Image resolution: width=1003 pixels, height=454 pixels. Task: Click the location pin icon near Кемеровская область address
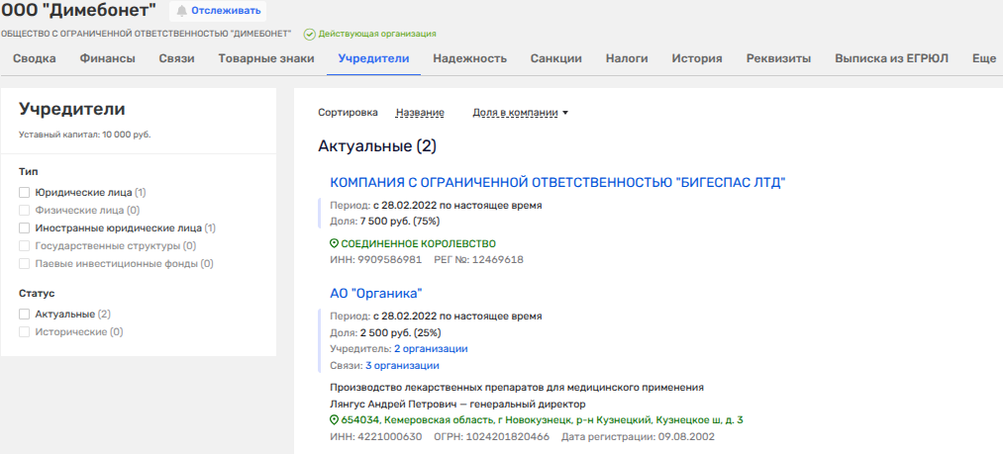tap(334, 420)
